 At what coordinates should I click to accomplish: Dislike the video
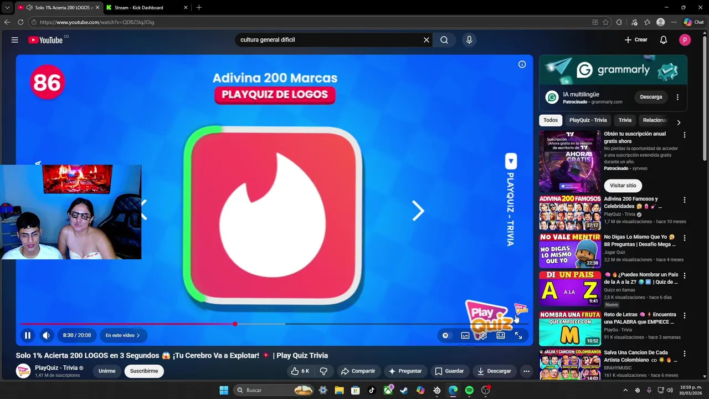tap(324, 371)
